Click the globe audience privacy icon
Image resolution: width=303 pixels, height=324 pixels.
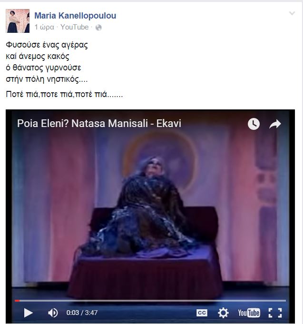click(x=98, y=28)
